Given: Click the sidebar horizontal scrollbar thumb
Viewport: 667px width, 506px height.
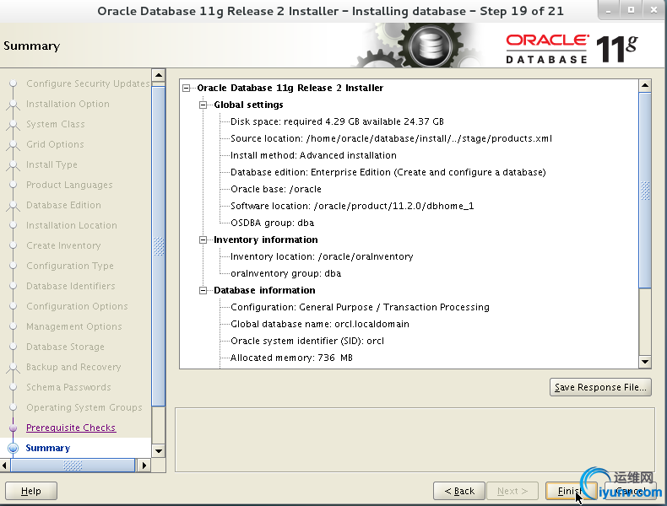Looking at the screenshot, I should tap(73, 466).
